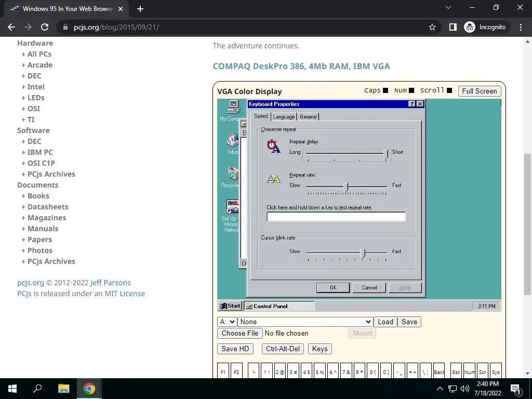Click the Keyboard Properties help question-mark button
Image resolution: width=532 pixels, height=399 pixels.
[x=412, y=104]
